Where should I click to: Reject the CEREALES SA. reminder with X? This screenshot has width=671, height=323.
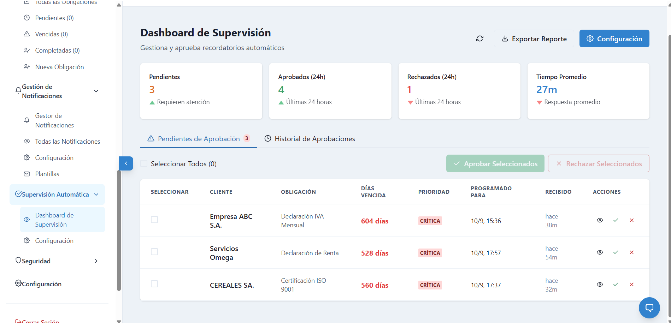click(631, 285)
